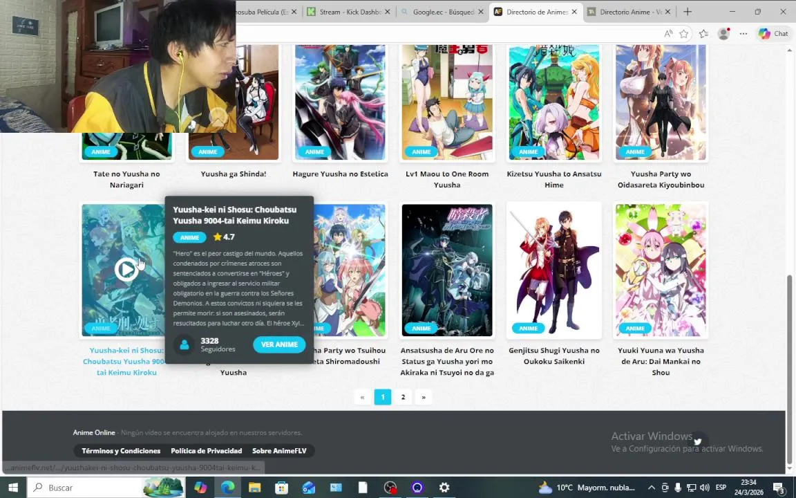Go to previous page using « arrow

tap(362, 397)
